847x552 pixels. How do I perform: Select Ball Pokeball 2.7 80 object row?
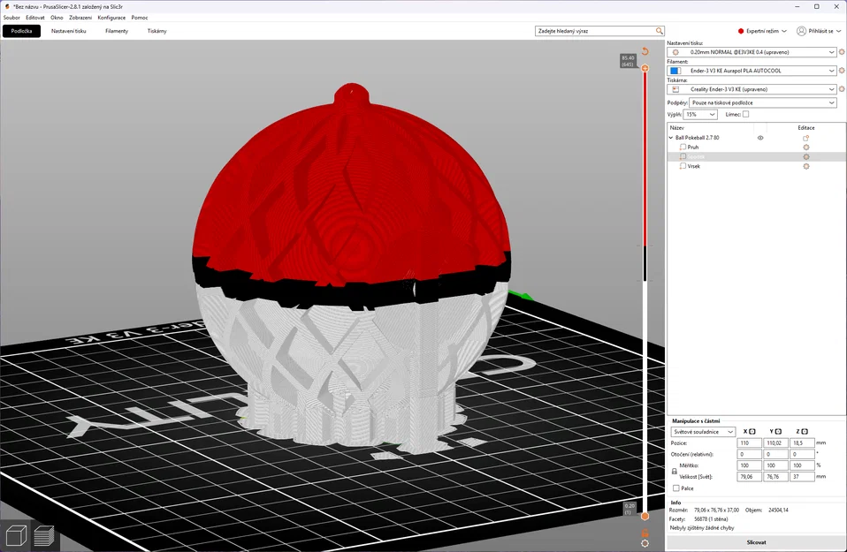pos(697,138)
